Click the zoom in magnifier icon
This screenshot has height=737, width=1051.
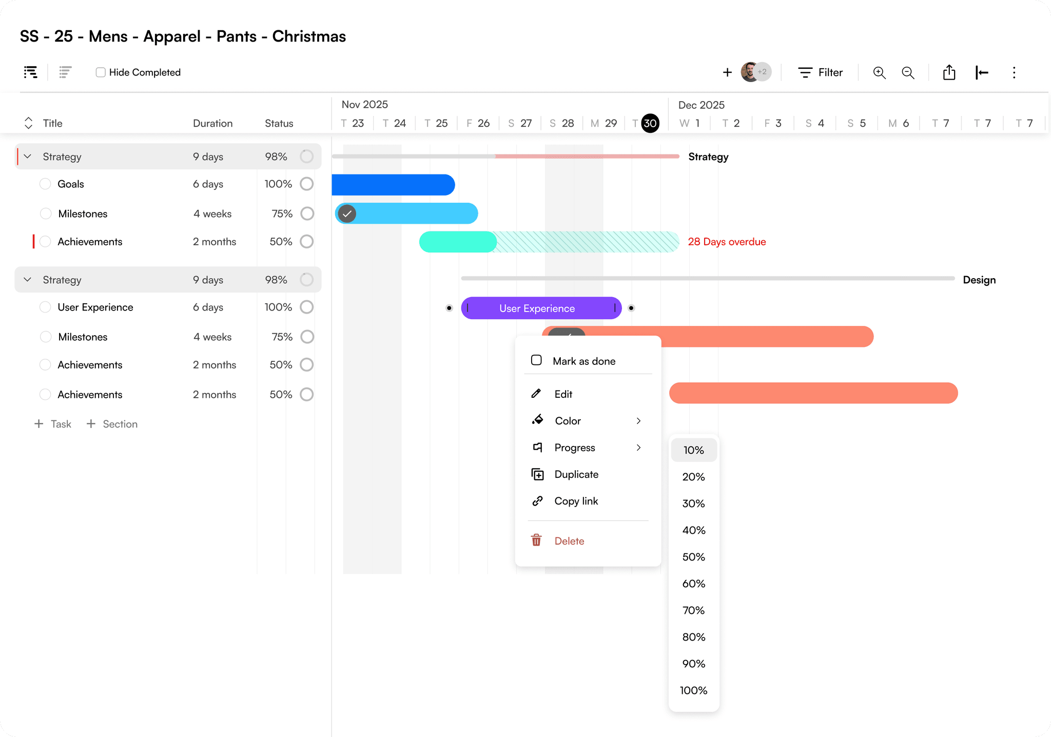pos(879,72)
